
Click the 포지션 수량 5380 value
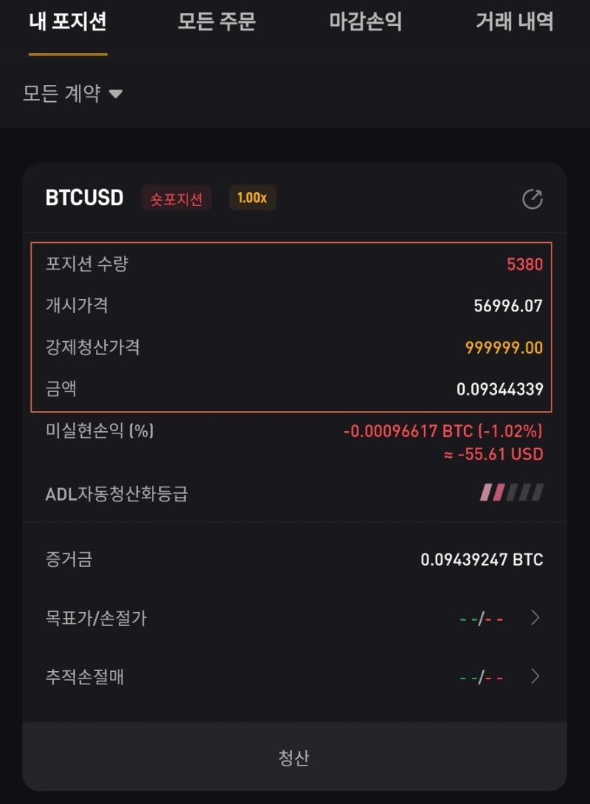pos(524,264)
